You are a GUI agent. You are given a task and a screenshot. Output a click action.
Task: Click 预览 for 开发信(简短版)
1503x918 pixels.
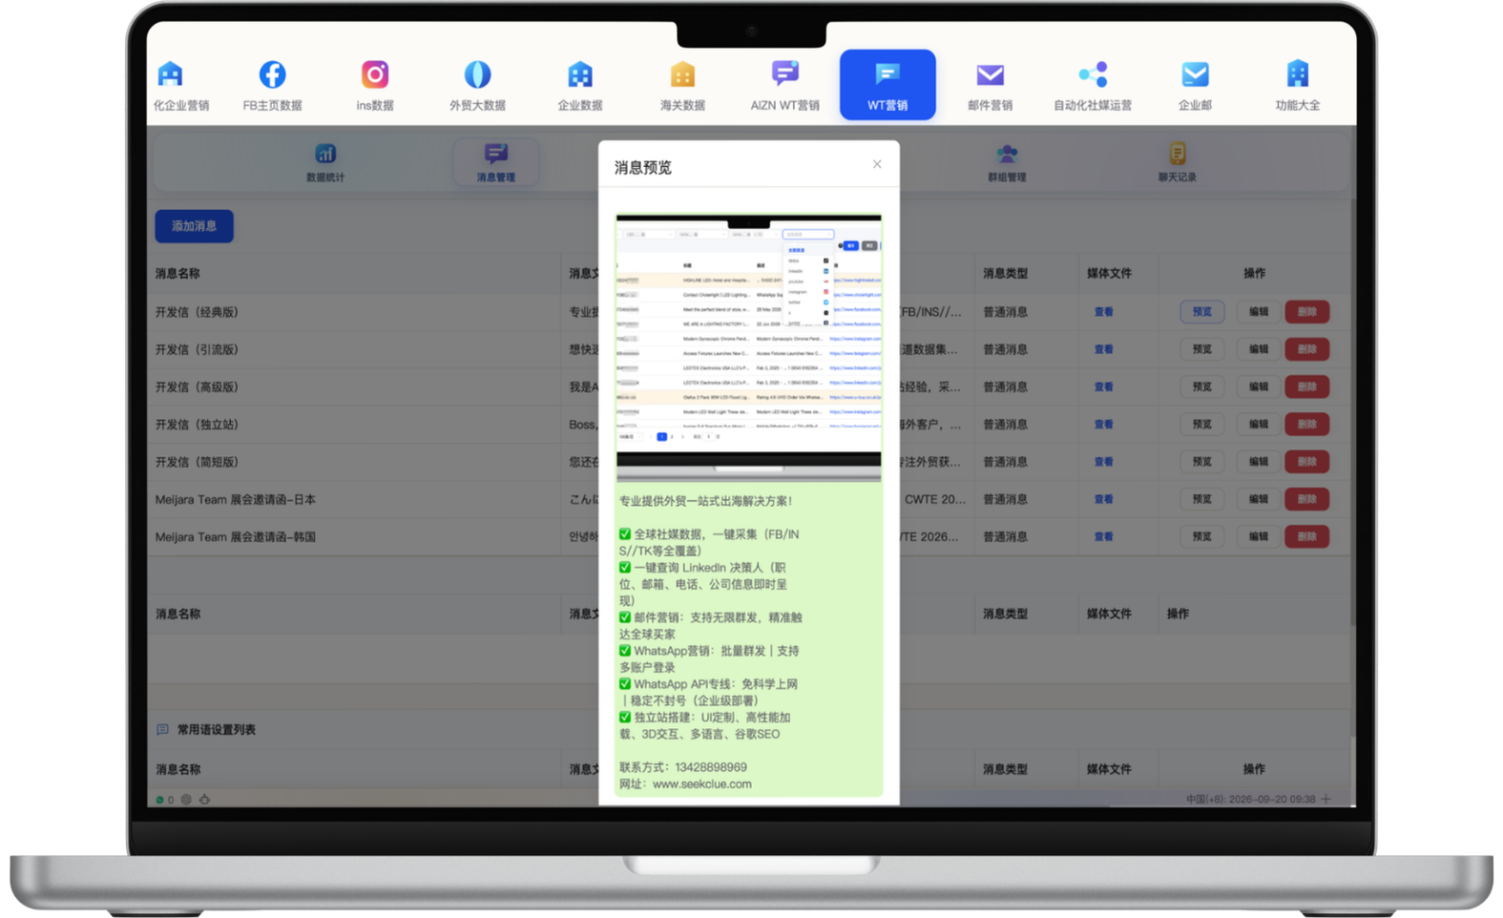click(x=1201, y=462)
